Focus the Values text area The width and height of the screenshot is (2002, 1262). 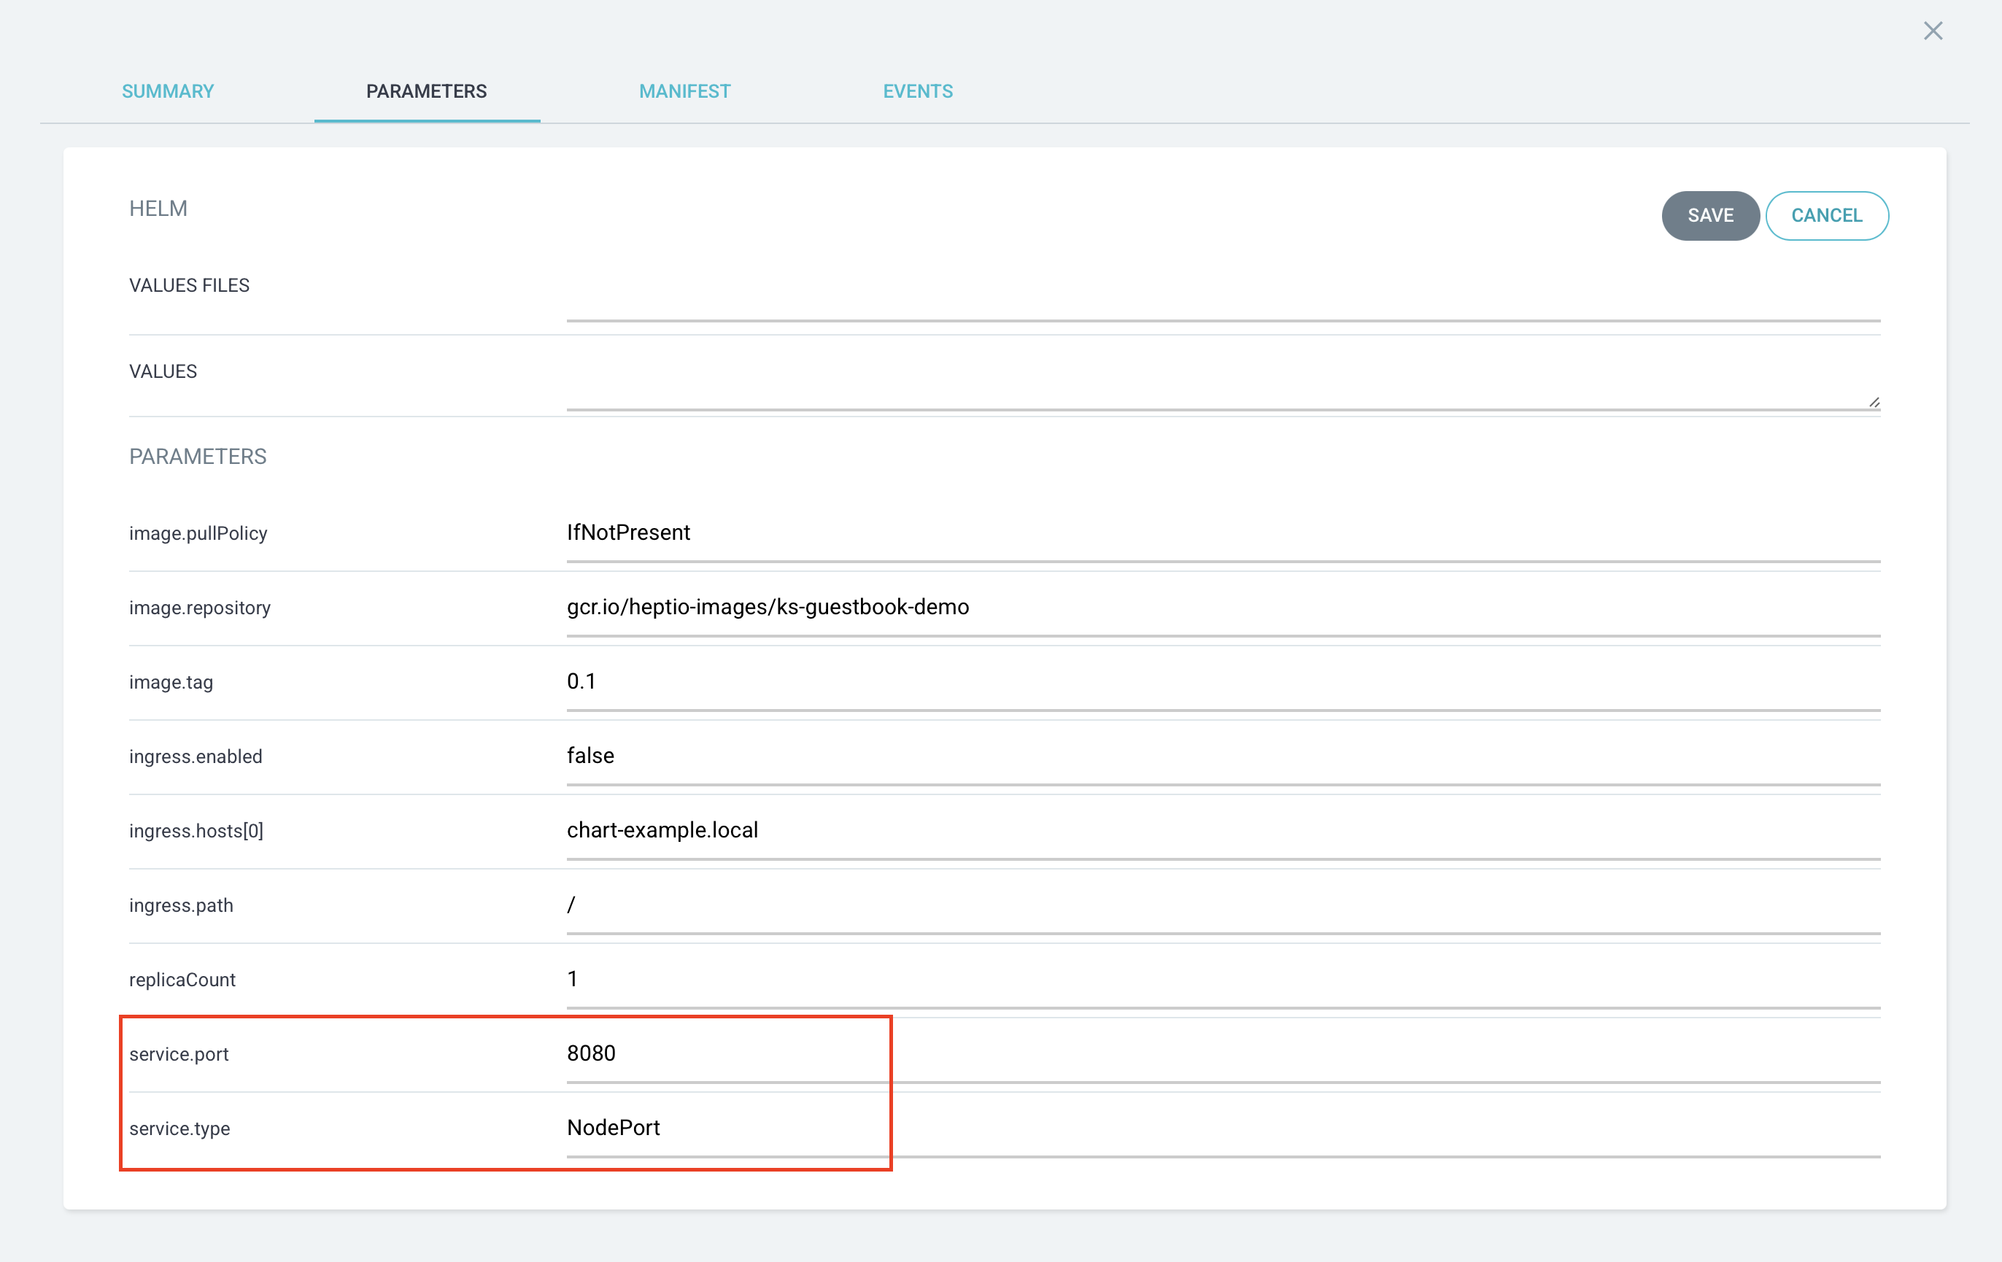[1222, 382]
